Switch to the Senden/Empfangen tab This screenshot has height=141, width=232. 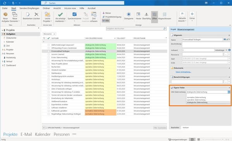tap(29, 8)
